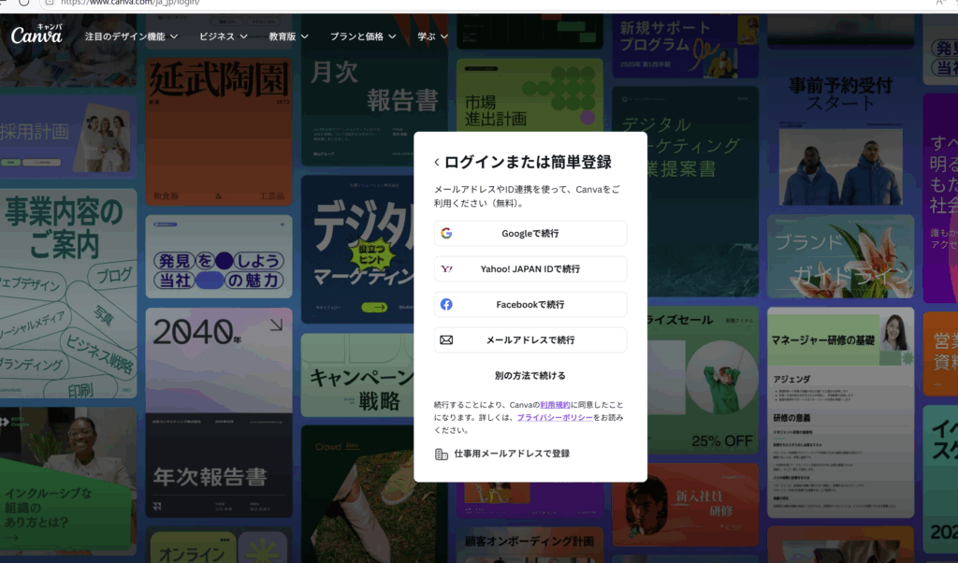Open the プライバシーポリシー link
958x563 pixels.
point(555,418)
